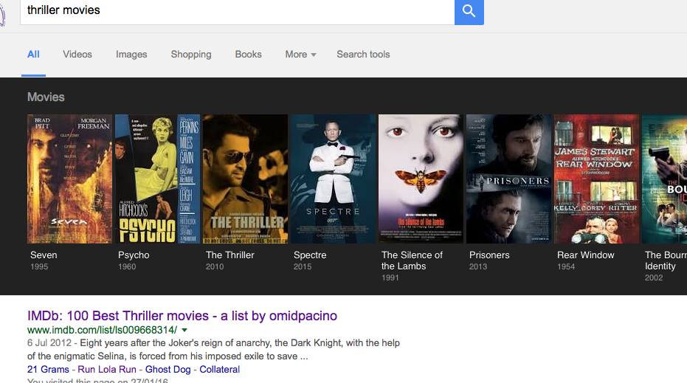687x383 pixels.
Task: Open the Run Lola Run sitelink
Action: [107, 370]
